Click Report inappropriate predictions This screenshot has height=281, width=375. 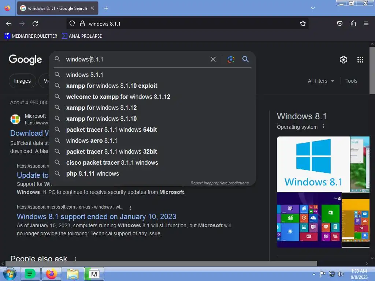219,183
